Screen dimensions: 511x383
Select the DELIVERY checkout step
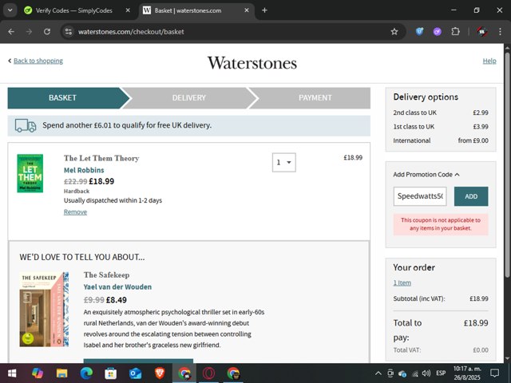188,97
